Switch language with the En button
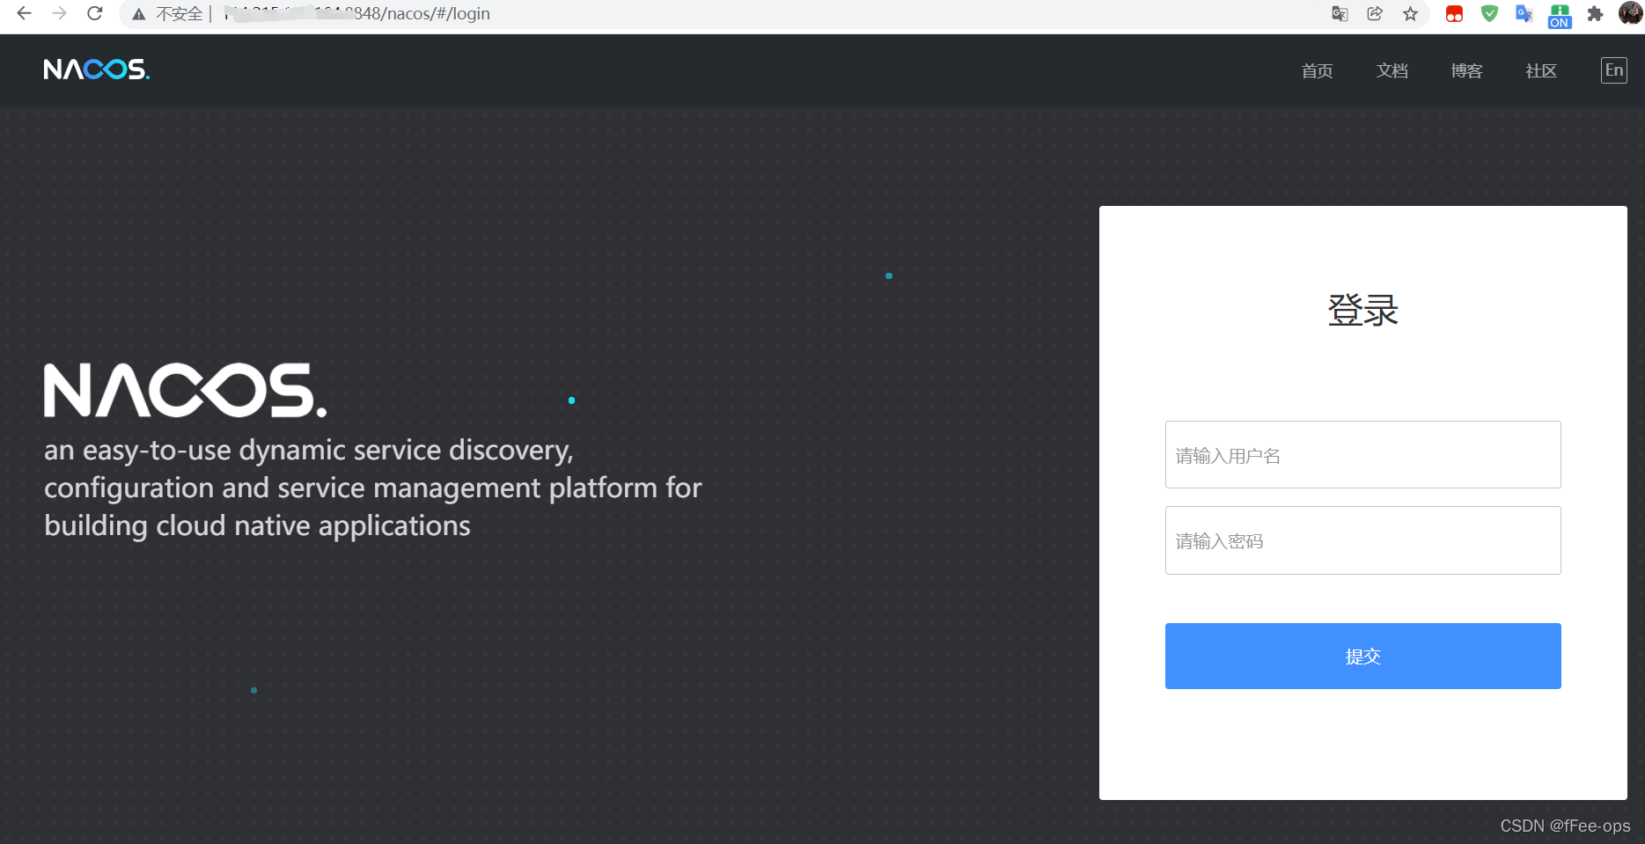The height and width of the screenshot is (844, 1645). tap(1613, 70)
